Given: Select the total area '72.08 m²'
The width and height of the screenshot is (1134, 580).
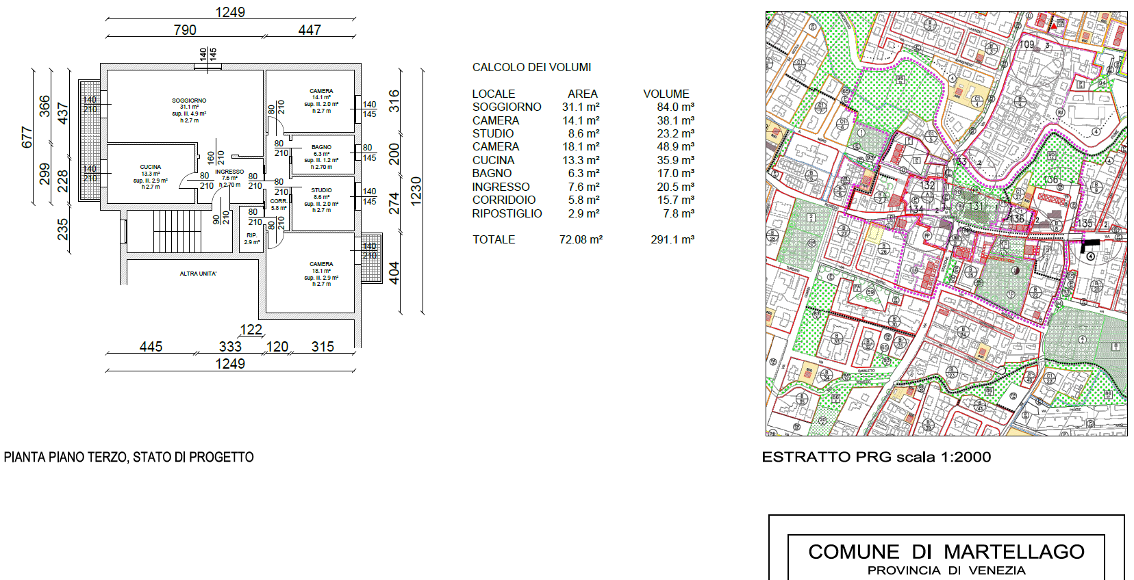Looking at the screenshot, I should pyautogui.click(x=581, y=239).
